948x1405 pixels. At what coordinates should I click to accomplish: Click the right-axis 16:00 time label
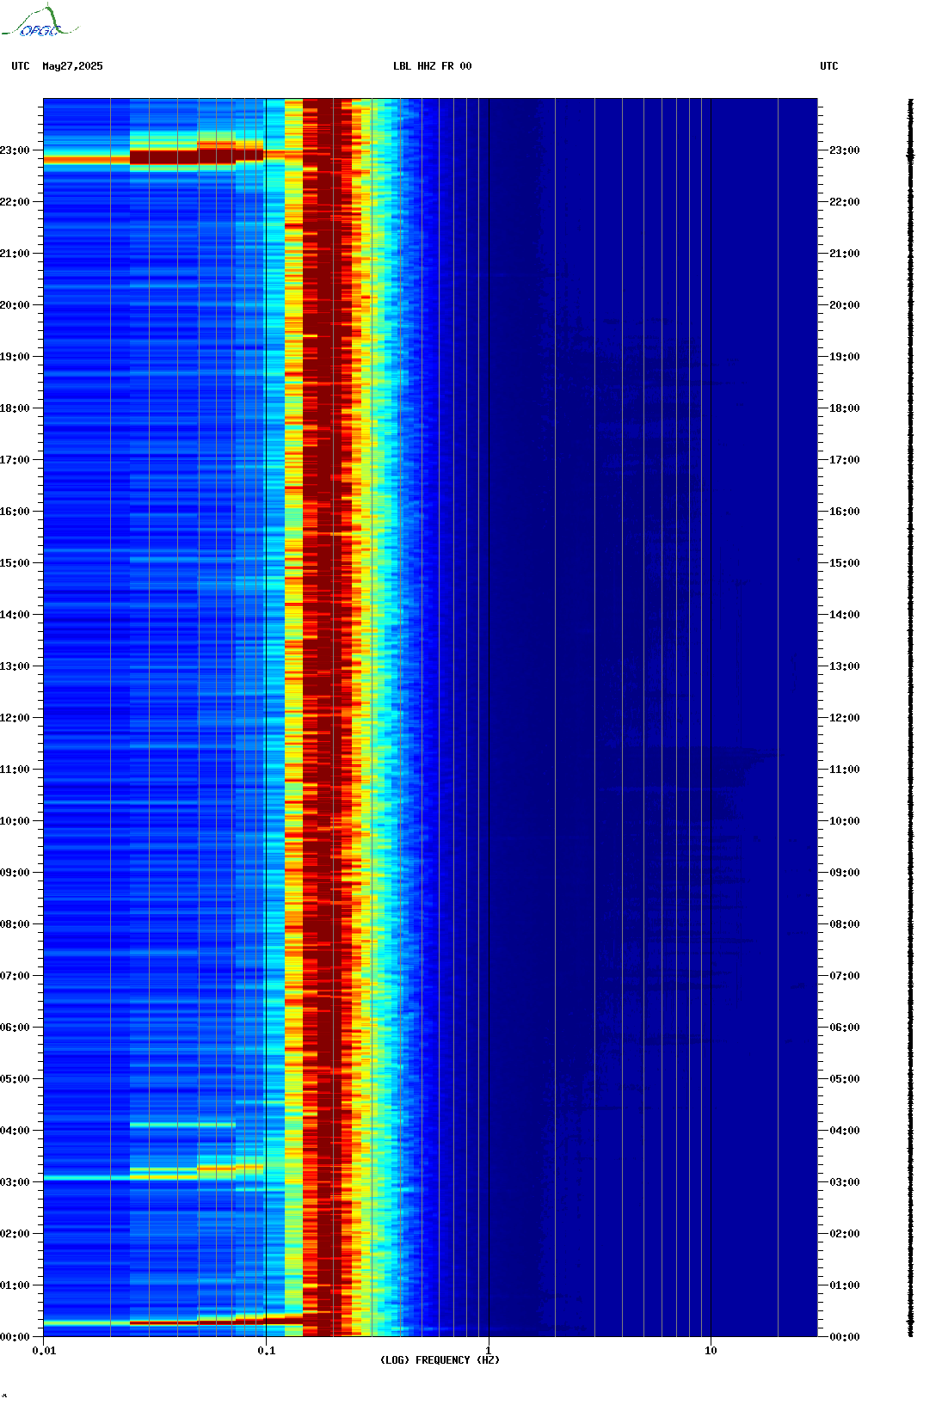(844, 512)
